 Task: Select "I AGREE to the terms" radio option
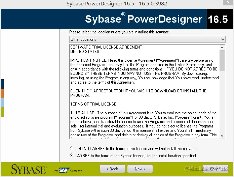pyautogui.click(x=72, y=155)
